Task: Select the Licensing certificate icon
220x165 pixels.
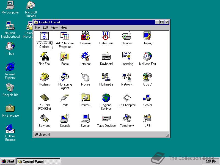Action: (127, 59)
